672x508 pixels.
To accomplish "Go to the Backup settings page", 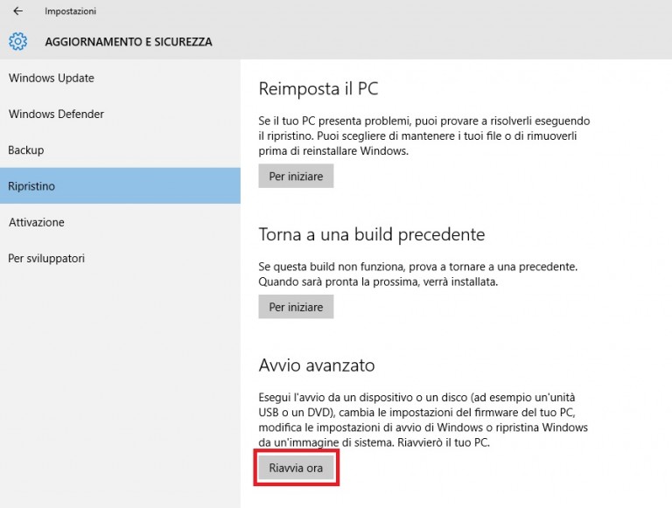I will coord(26,150).
